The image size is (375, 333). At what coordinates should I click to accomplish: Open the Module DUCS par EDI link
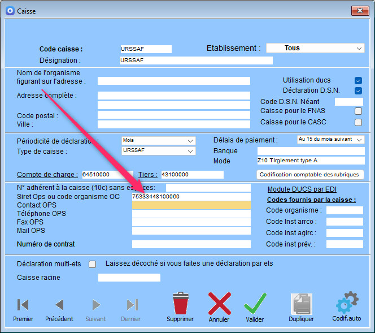coord(302,189)
